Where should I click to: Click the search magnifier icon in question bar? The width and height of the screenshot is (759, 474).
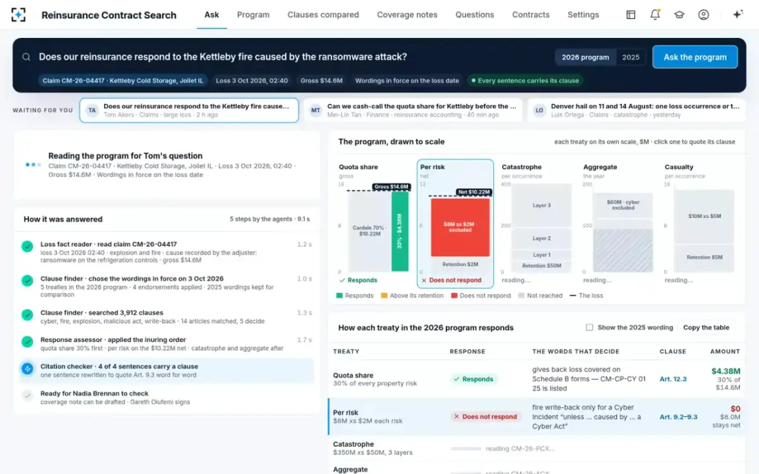(x=27, y=57)
